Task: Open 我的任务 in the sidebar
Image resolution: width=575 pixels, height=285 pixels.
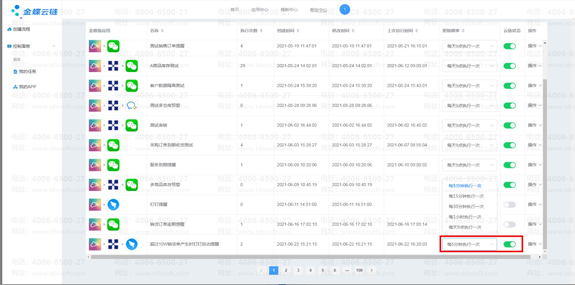Action: pyautogui.click(x=27, y=72)
